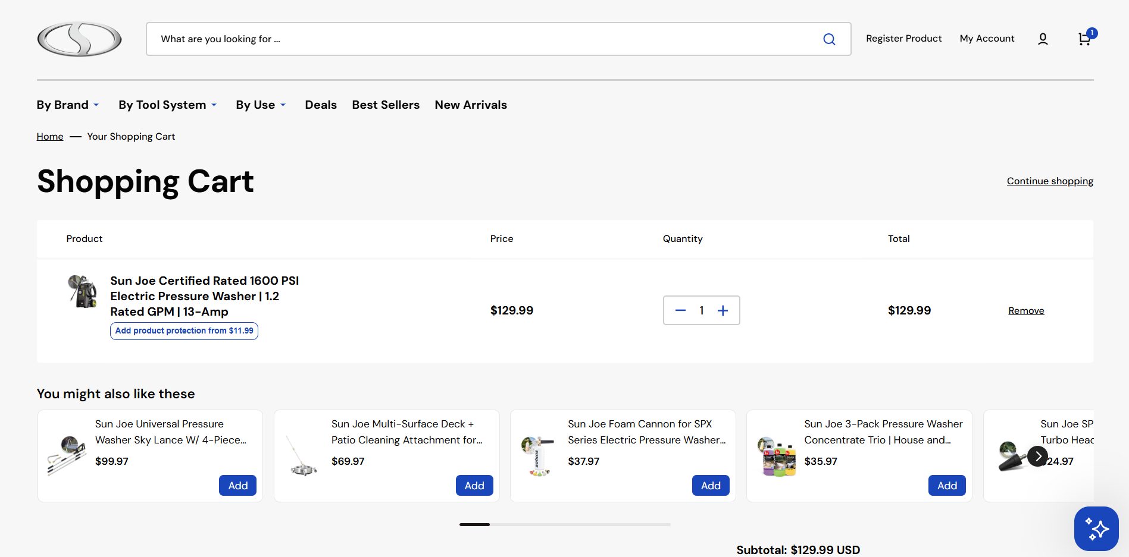The image size is (1129, 557).
Task: Remove the pressure washer from cart
Action: (1026, 311)
